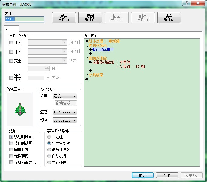
Task: Select the 设置移动路线：本事件 command line
Action: tap(110, 62)
